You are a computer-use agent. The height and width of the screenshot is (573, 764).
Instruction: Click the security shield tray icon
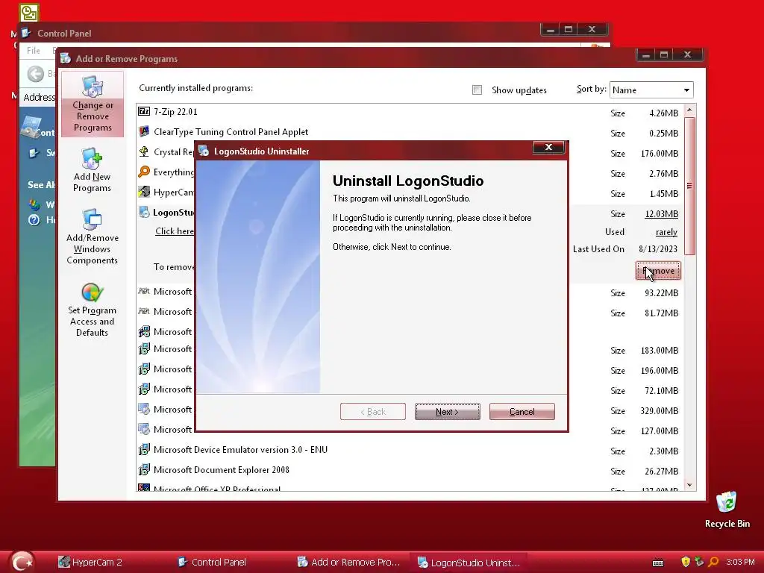pos(686,562)
